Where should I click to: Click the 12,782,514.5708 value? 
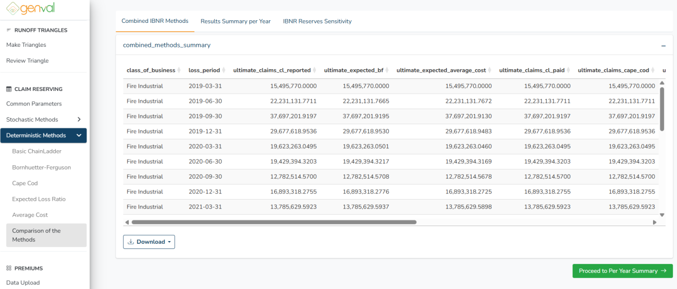366,177
